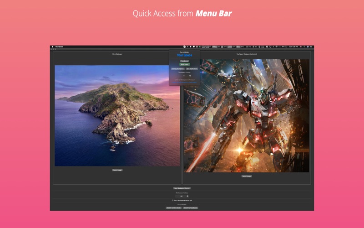Click Config YourSpace in the popover
The image size is (364, 228).
pyautogui.click(x=178, y=69)
